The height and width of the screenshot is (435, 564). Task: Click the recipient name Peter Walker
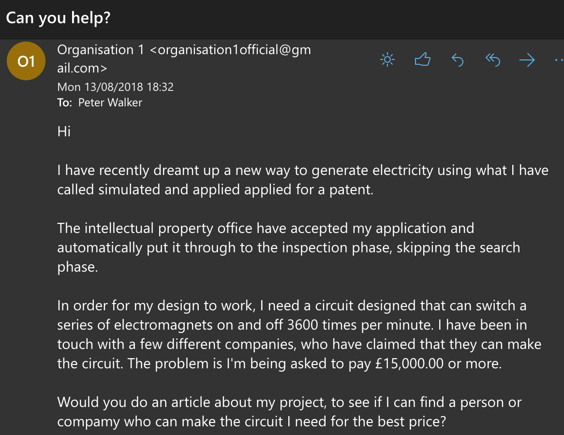pyautogui.click(x=110, y=102)
